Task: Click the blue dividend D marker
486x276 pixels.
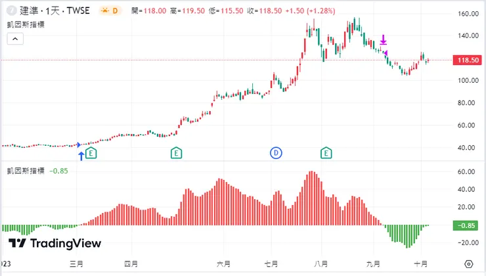Action: point(276,153)
